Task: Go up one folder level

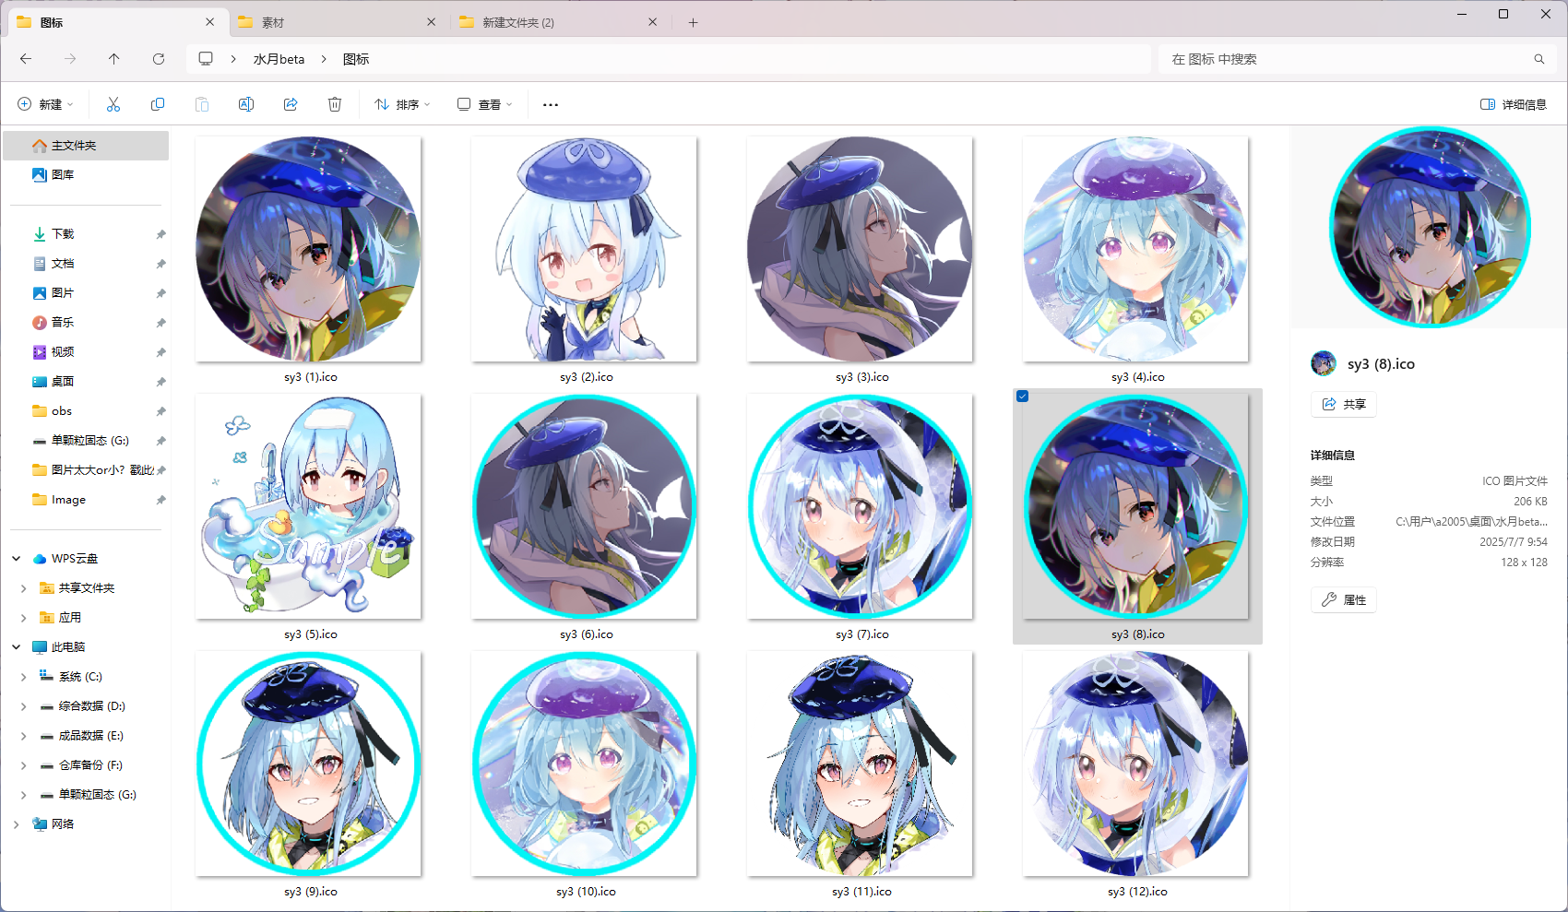Action: (x=114, y=59)
